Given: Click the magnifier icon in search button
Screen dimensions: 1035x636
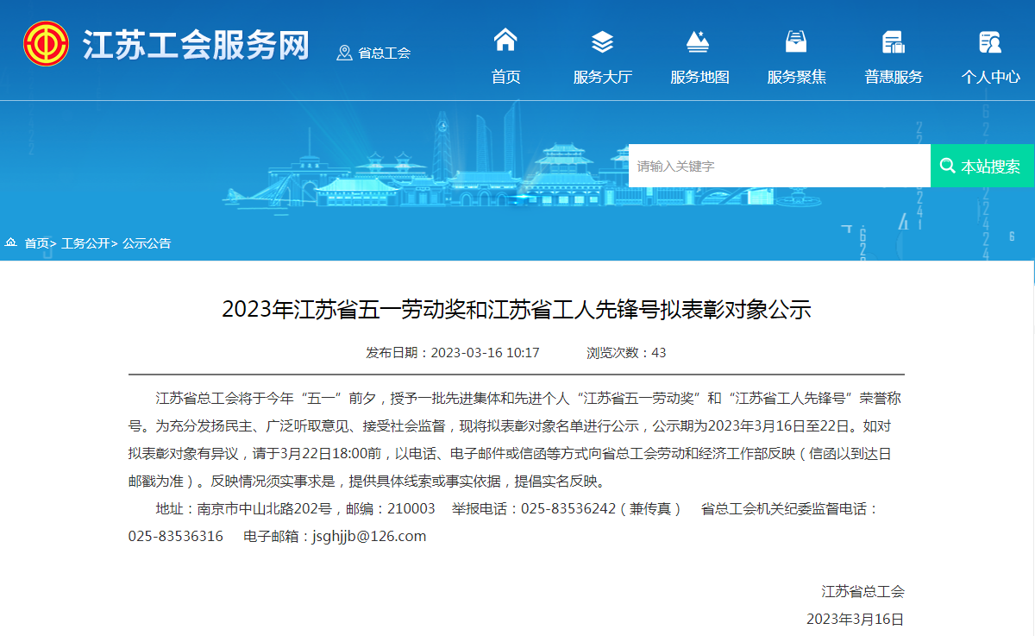Looking at the screenshot, I should coord(947,166).
